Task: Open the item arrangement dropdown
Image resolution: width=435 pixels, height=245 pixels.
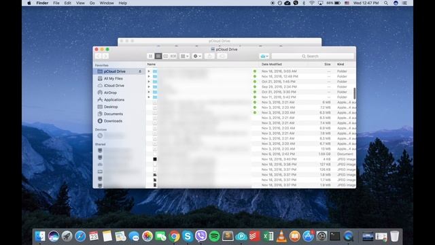Action: point(184,56)
